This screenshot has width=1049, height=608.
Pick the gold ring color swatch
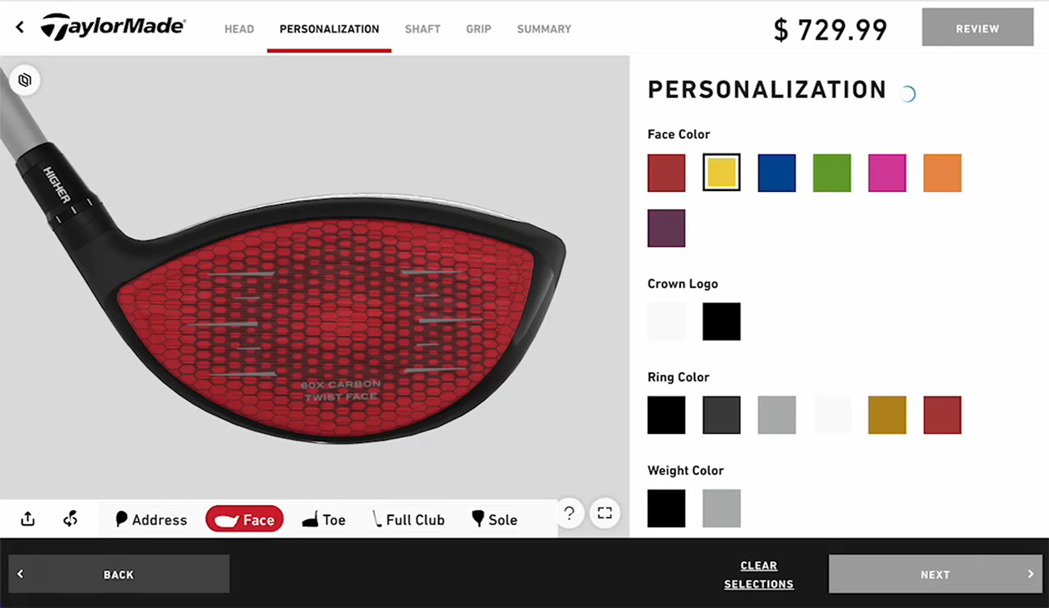887,414
